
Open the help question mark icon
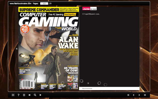19,95
